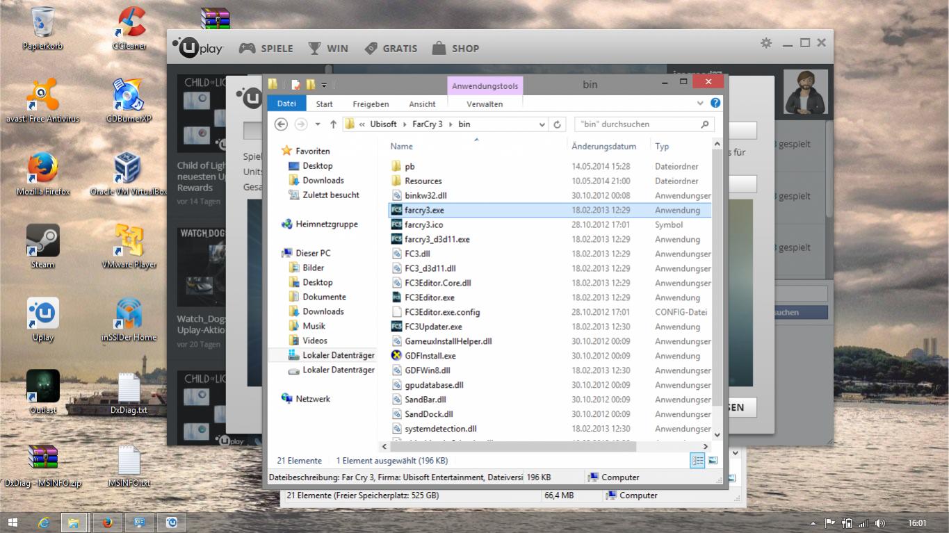949x533 pixels.
Task: Launch the Outlast desktop shortcut
Action: (42, 393)
